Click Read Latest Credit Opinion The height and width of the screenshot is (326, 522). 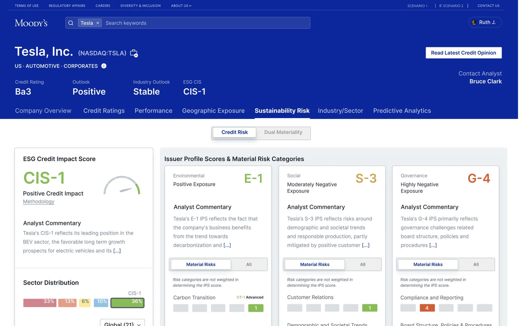[x=464, y=53]
